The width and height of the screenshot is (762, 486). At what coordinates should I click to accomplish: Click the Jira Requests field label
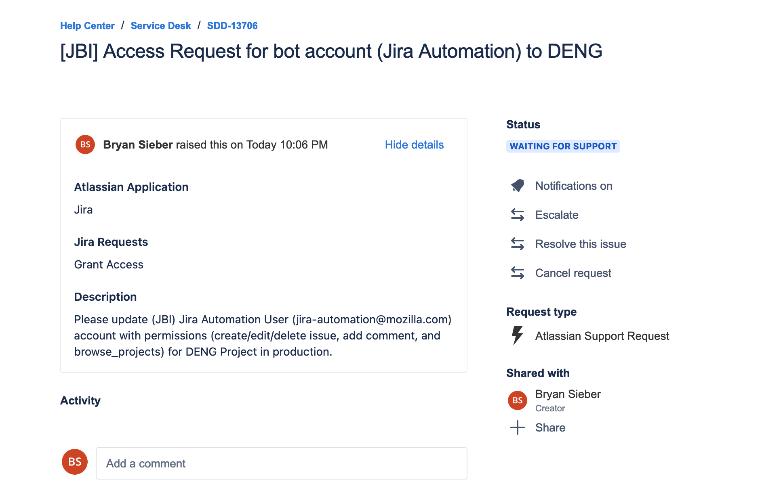111,242
